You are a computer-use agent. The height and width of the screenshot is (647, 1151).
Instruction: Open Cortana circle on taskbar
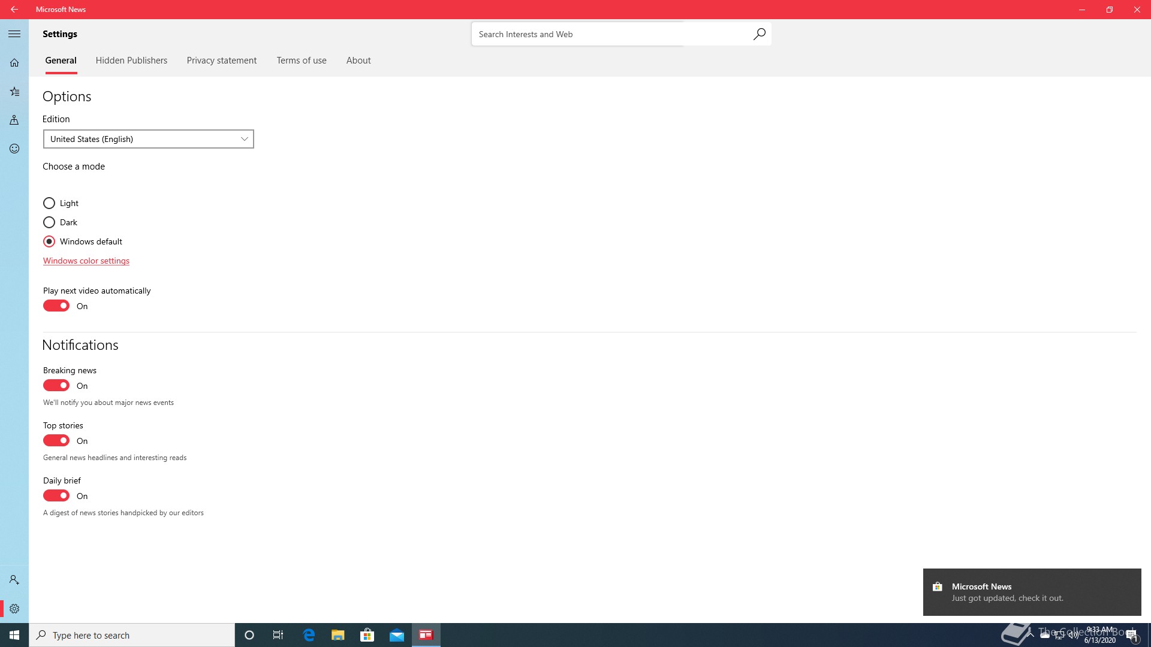(249, 635)
